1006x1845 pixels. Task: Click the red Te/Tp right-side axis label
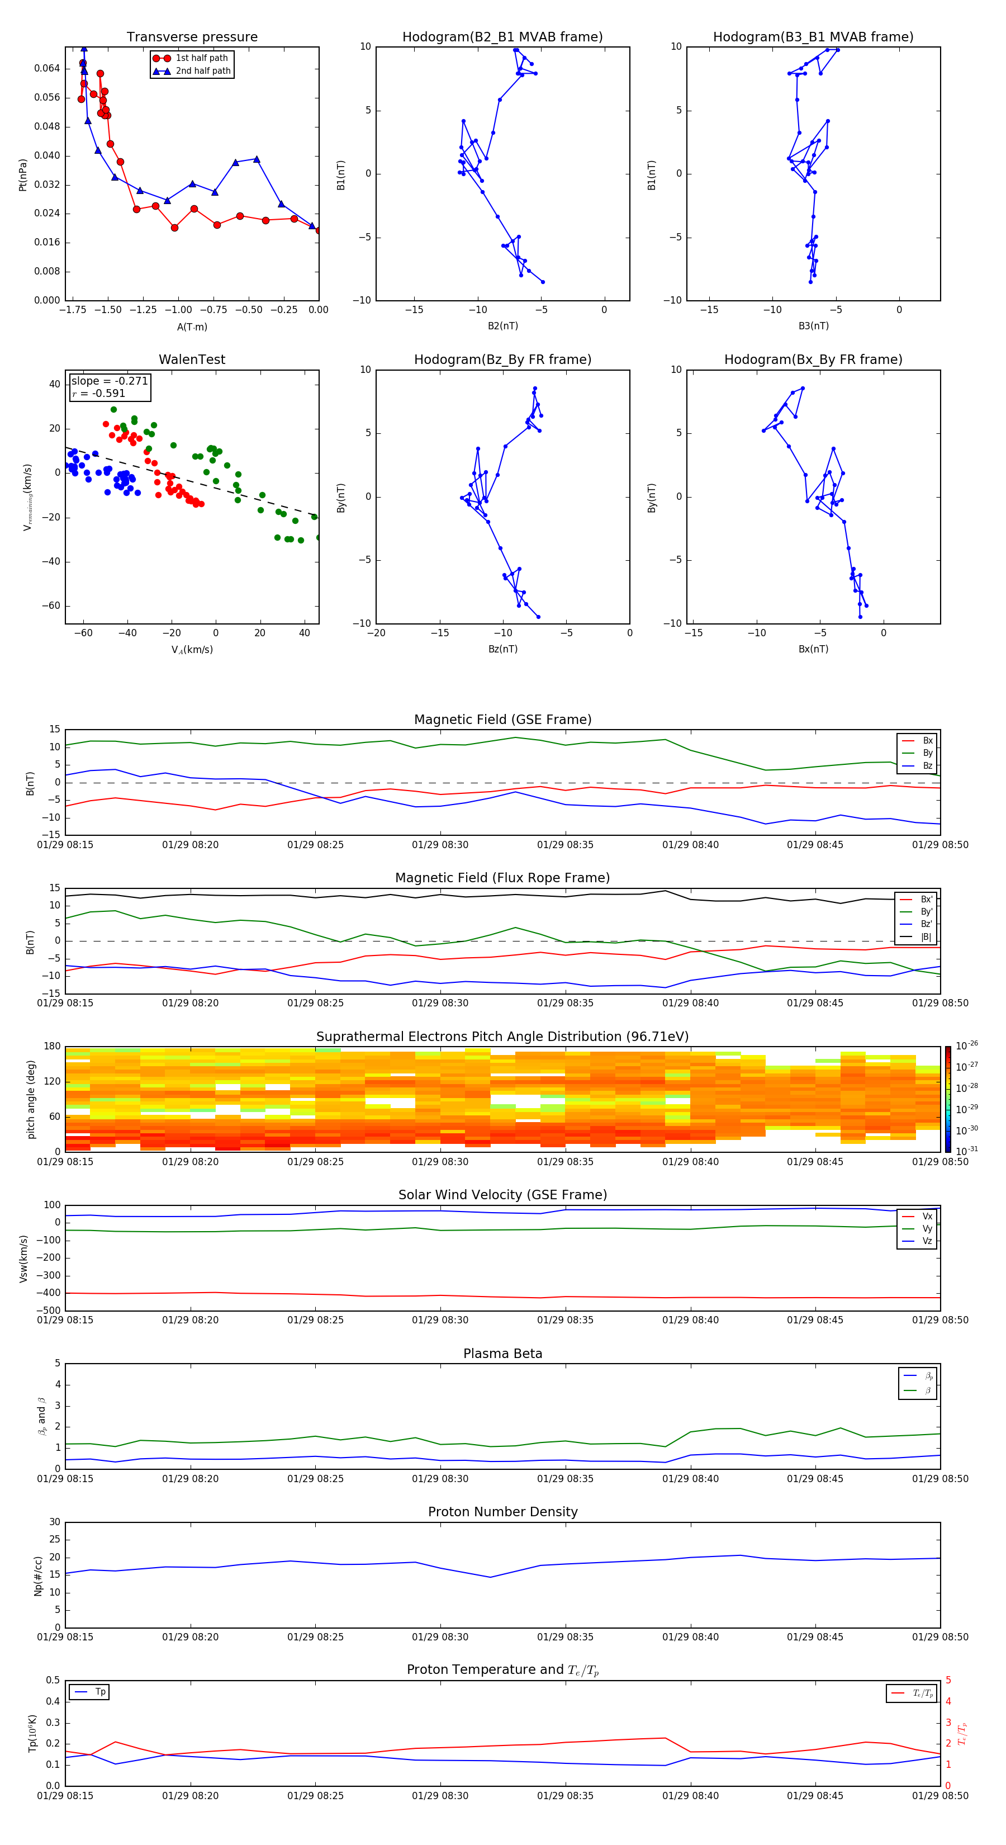coord(963,1733)
